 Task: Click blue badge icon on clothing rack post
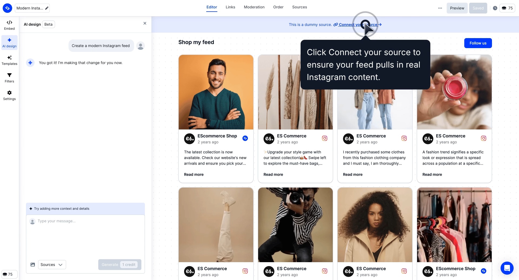[484, 271]
